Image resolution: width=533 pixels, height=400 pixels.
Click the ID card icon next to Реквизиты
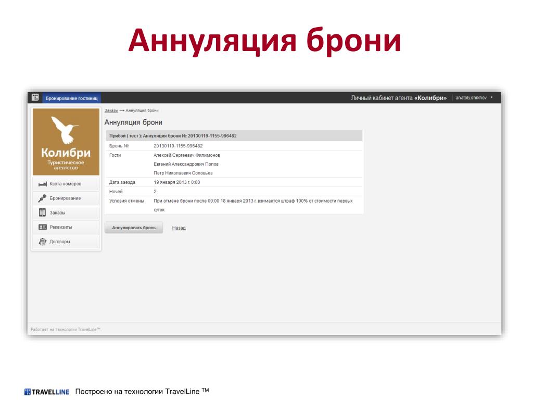coord(43,227)
